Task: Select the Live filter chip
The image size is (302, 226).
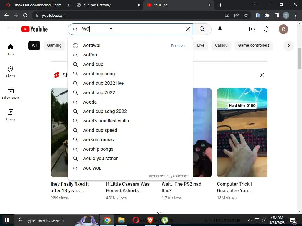Action: (x=201, y=46)
